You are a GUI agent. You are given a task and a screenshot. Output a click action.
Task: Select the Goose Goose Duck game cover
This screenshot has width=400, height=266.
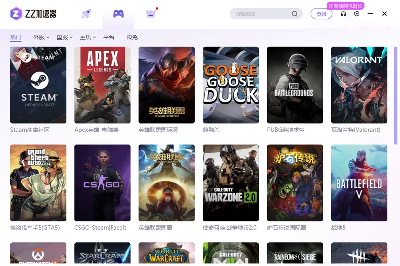pos(231,85)
